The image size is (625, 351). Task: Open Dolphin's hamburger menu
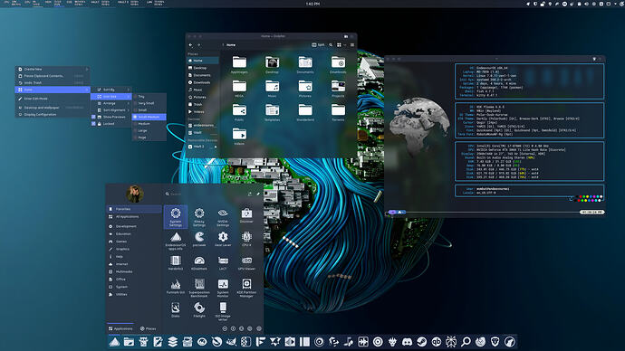[352, 45]
